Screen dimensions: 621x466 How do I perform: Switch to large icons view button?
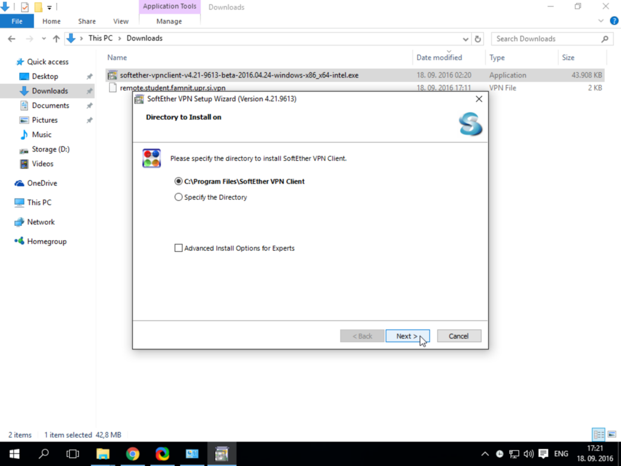pos(612,434)
